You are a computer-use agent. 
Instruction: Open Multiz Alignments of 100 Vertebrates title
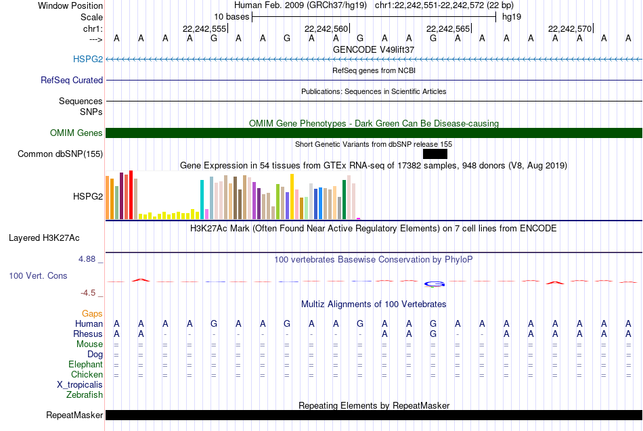click(x=374, y=304)
